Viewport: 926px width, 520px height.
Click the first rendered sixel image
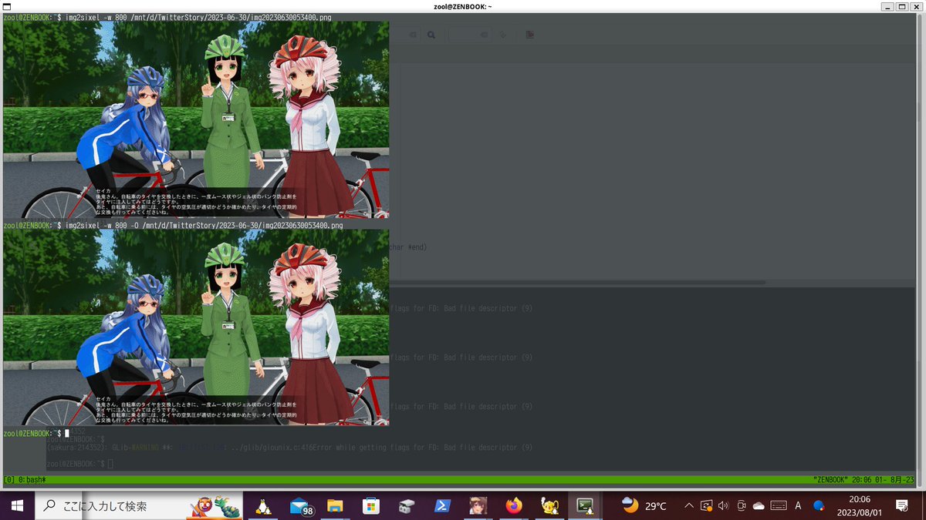click(x=196, y=119)
